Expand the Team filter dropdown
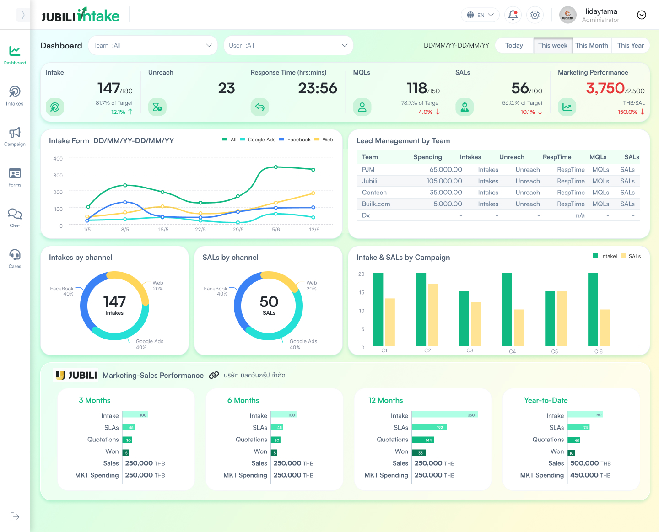659x532 pixels. point(152,45)
